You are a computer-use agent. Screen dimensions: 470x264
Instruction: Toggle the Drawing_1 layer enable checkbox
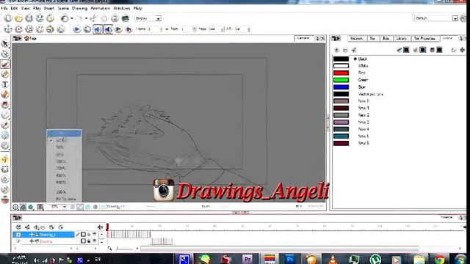tap(18, 235)
